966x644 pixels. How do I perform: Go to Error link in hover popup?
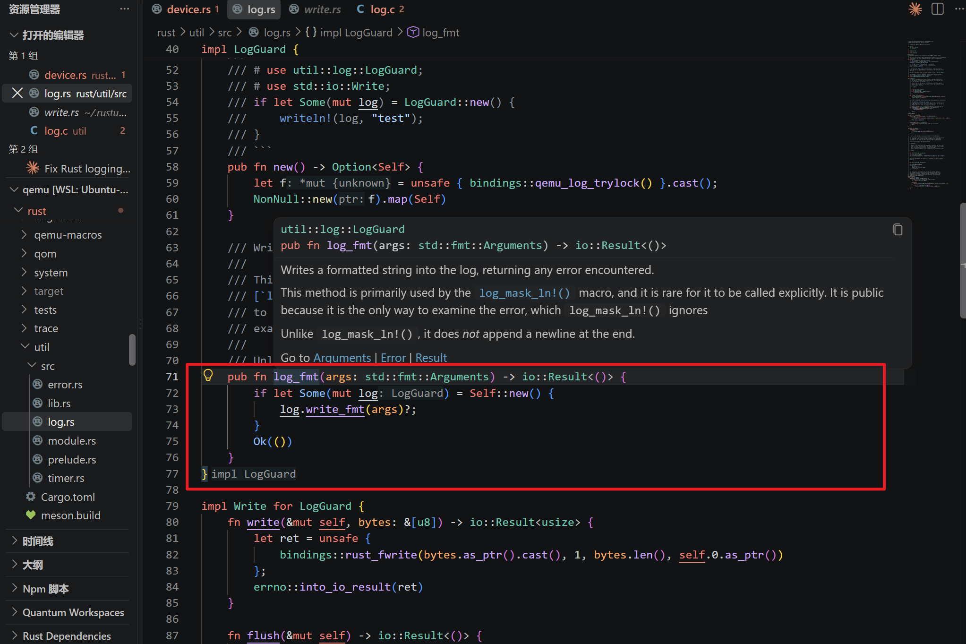(x=393, y=358)
